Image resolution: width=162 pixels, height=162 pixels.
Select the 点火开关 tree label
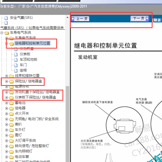click(x=22, y=113)
